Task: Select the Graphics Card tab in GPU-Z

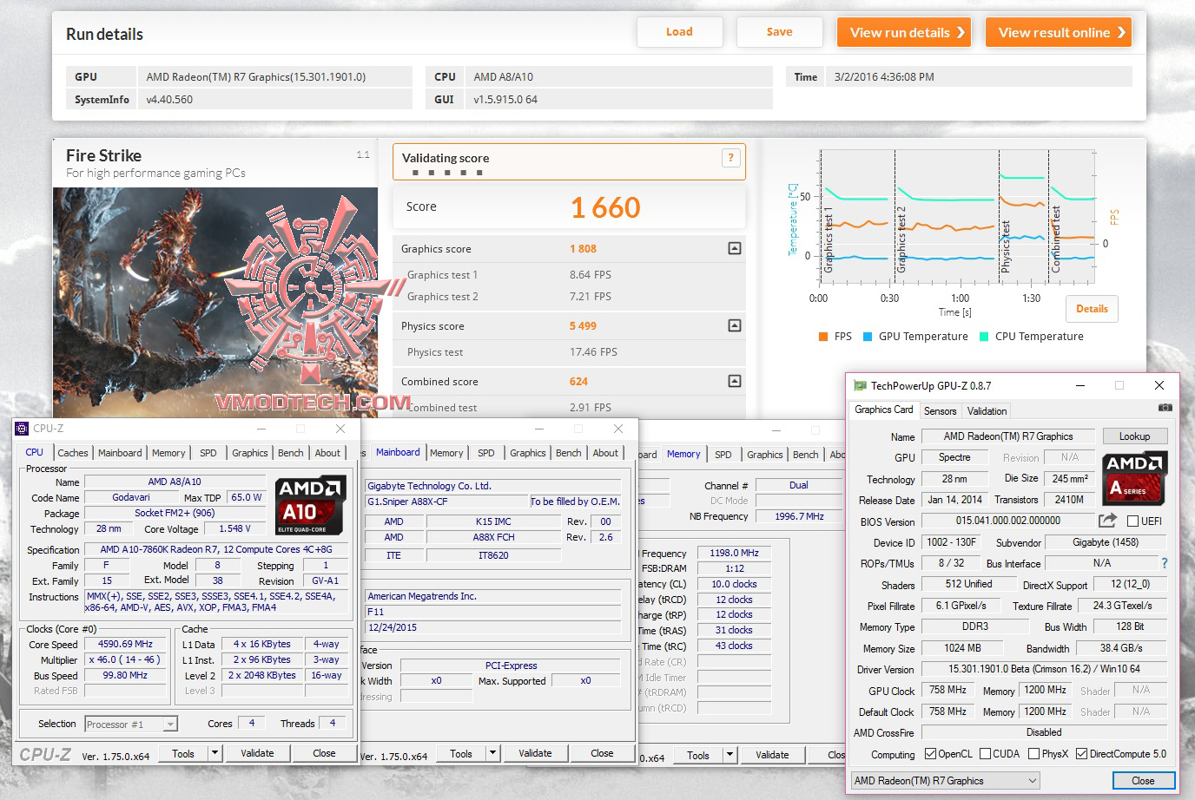Action: pyautogui.click(x=883, y=410)
